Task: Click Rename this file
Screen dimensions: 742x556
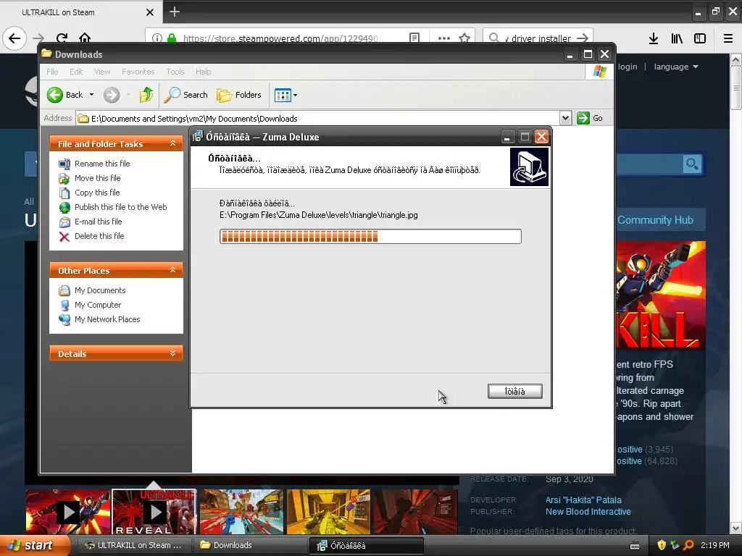Action: coord(102,164)
